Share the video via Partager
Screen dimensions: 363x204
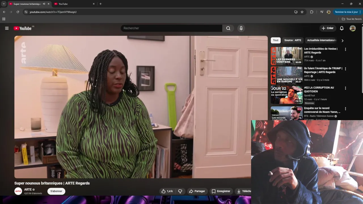click(197, 191)
